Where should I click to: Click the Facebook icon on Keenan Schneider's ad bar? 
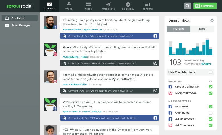pos(155,36)
